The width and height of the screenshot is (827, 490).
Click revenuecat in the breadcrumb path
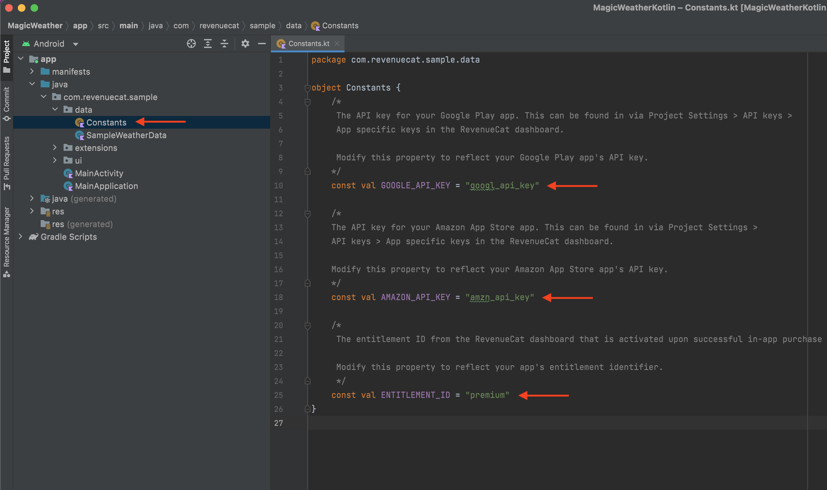219,26
